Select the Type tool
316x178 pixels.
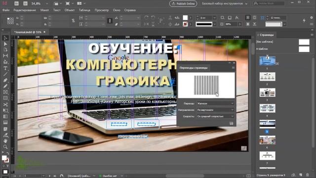pos(5,68)
